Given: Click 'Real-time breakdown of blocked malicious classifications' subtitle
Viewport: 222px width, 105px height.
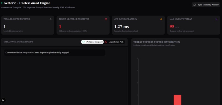Looking at the screenshot, I should pyautogui.click(x=154, y=46).
